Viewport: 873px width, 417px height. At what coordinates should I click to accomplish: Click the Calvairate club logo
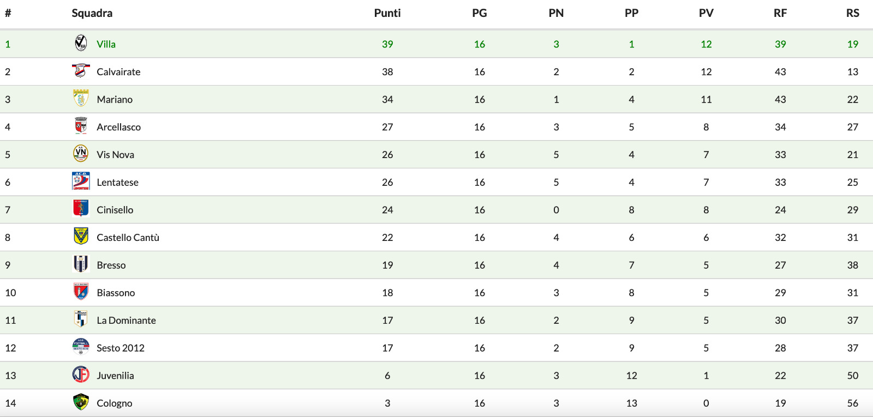point(81,71)
